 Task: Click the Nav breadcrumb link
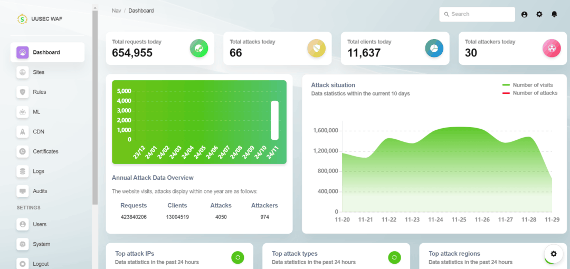116,11
